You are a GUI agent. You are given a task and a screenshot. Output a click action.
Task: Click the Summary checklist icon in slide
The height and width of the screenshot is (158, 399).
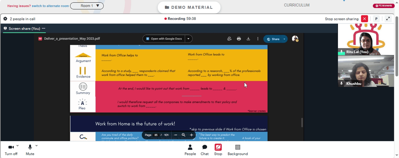(x=83, y=86)
